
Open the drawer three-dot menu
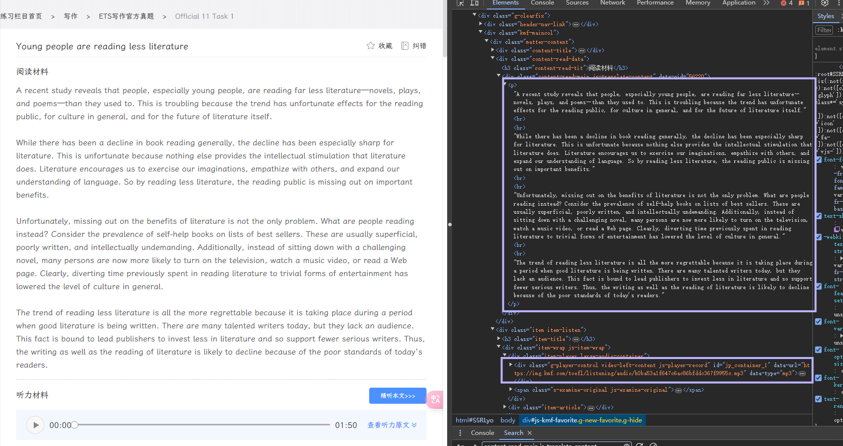[460, 433]
